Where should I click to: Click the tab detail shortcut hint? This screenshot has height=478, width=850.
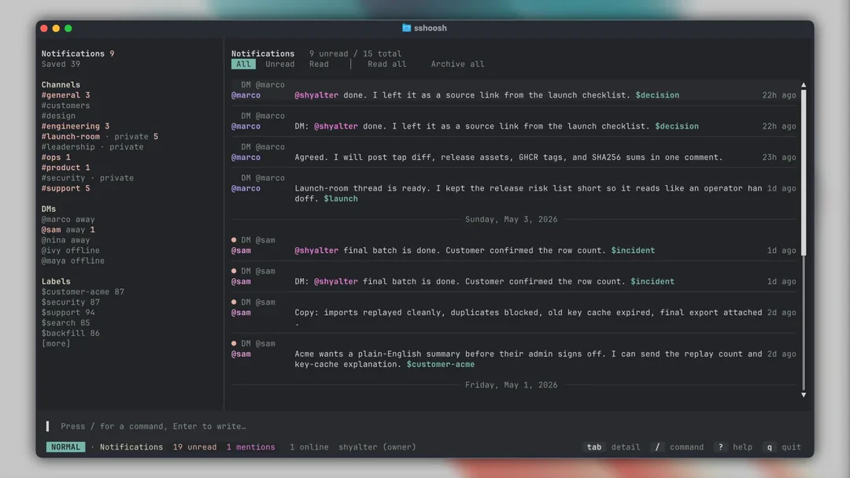pos(612,447)
